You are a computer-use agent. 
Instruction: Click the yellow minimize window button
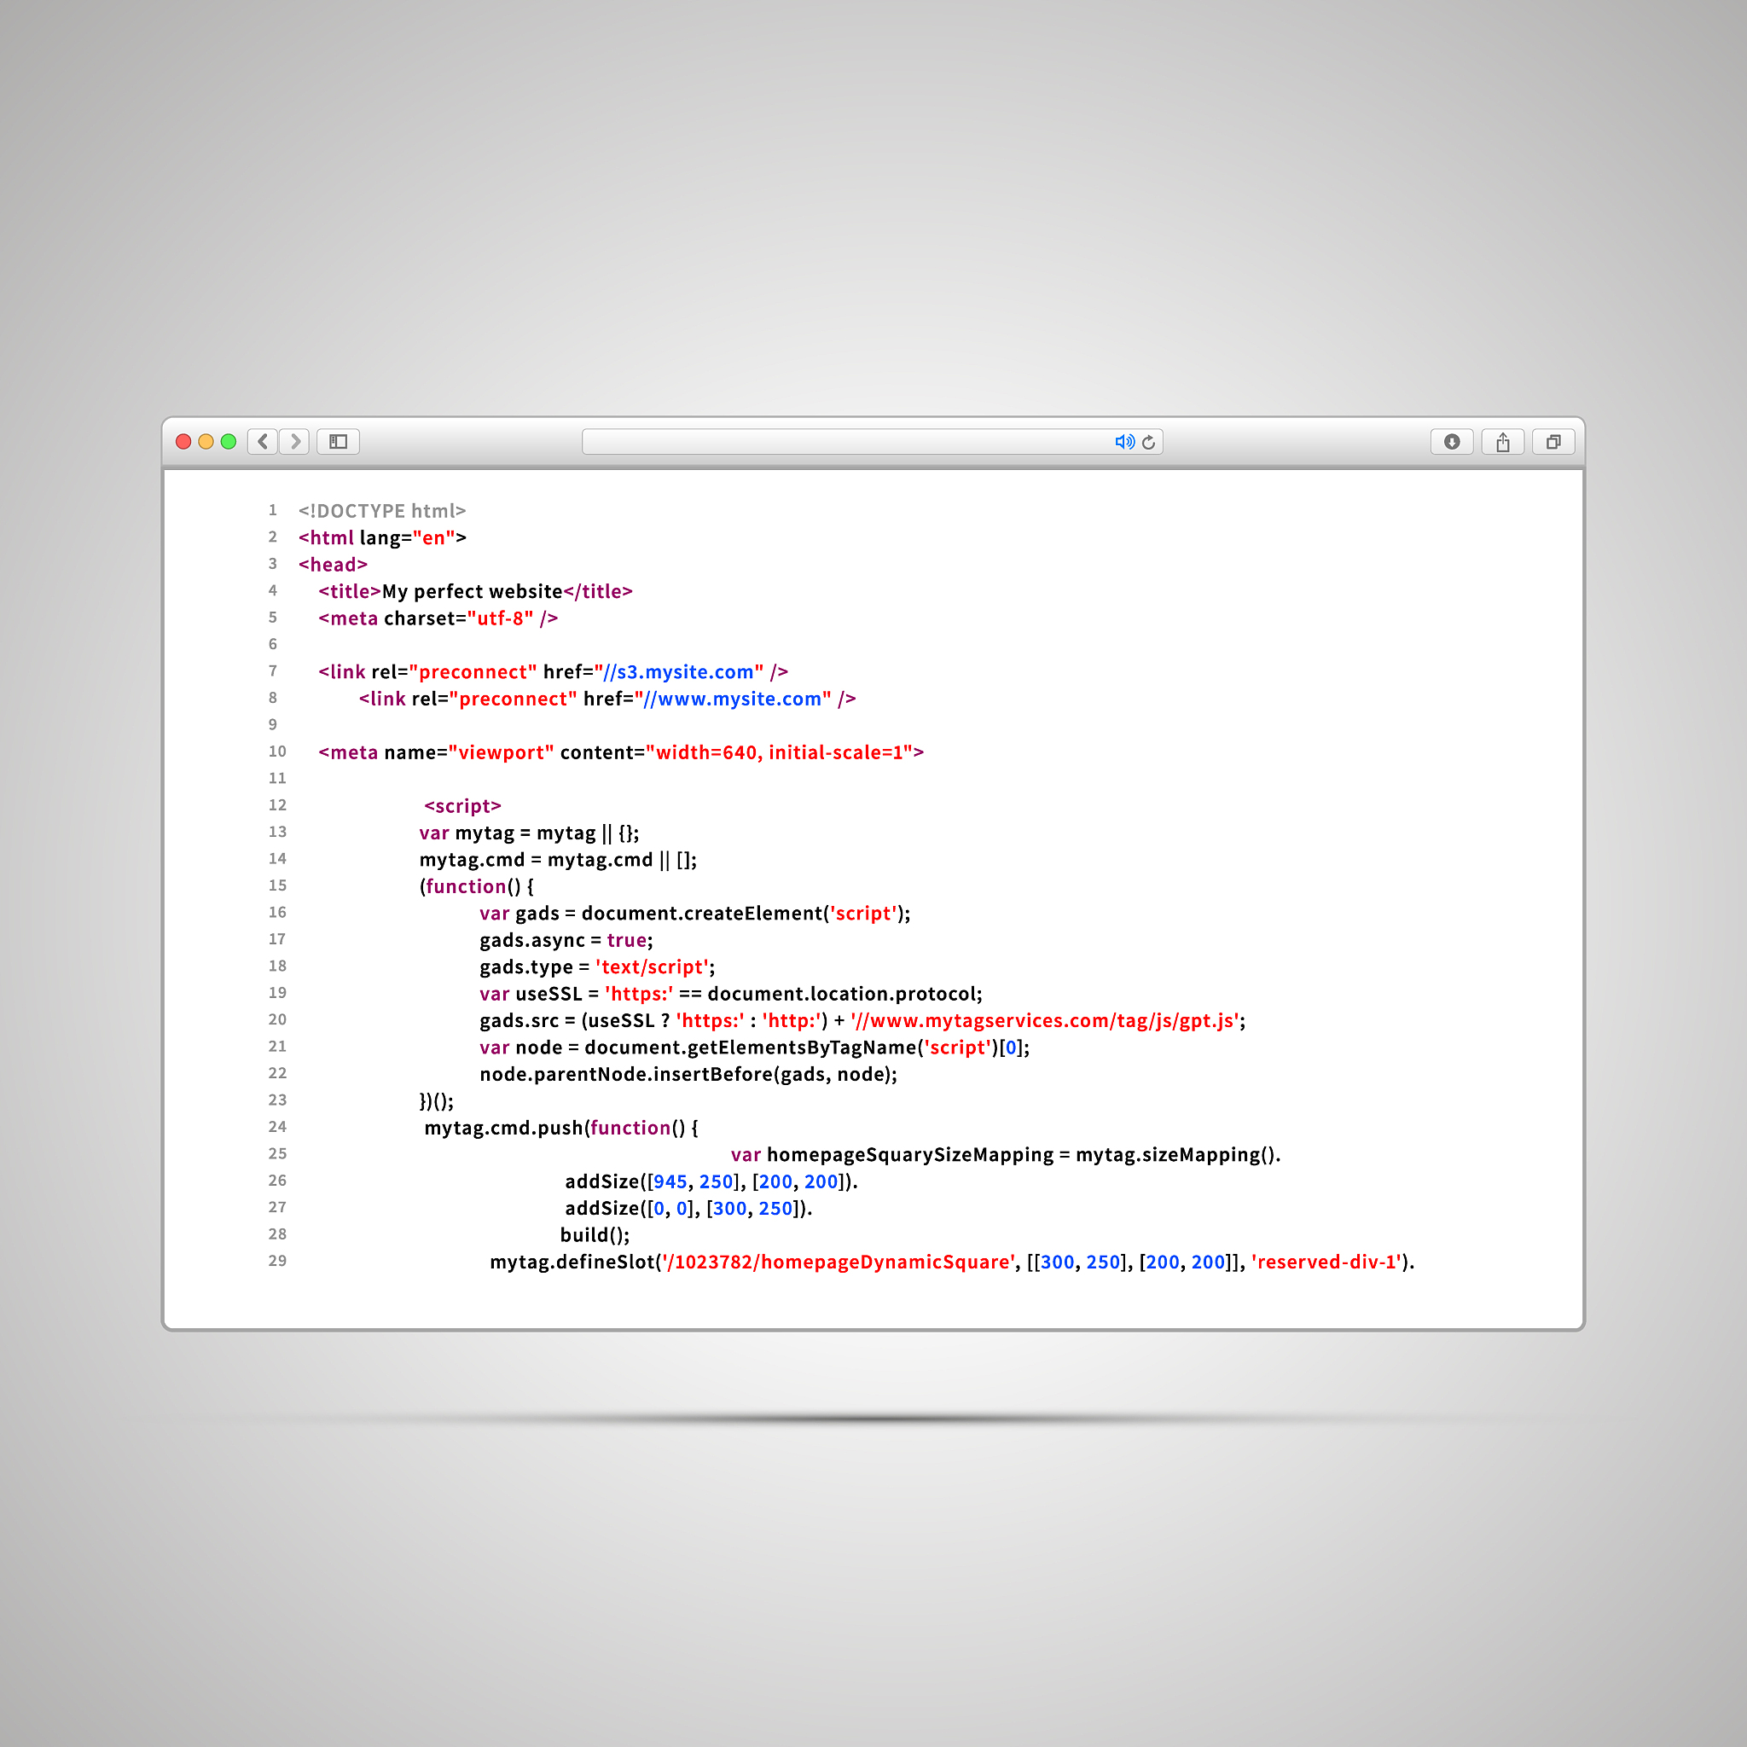[x=206, y=441]
